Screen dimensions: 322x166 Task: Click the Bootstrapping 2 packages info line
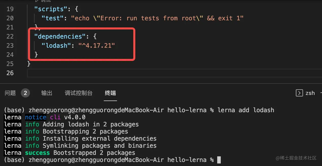coord(66,131)
